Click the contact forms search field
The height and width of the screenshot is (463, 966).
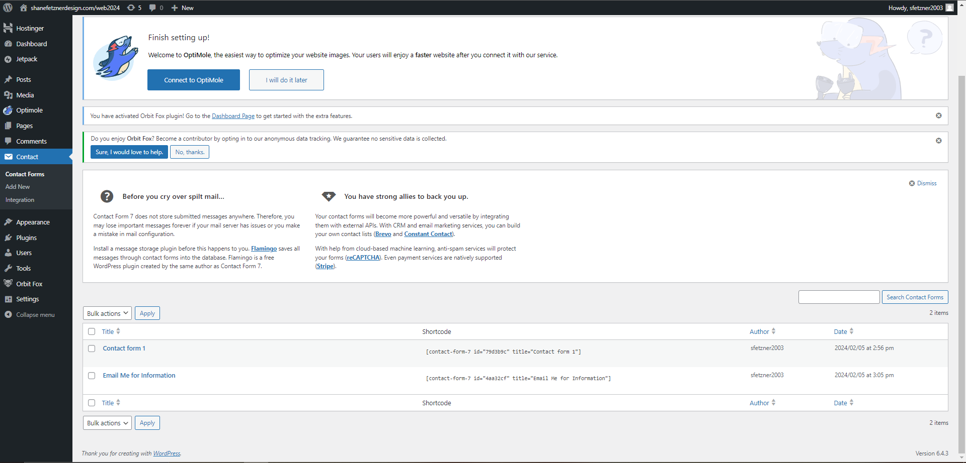(x=839, y=297)
